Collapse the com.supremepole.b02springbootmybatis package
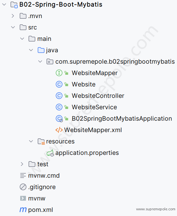177x216 pixels. pos(40,61)
